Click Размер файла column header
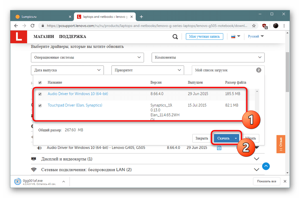This screenshot has height=198, width=300. pyautogui.click(x=236, y=83)
